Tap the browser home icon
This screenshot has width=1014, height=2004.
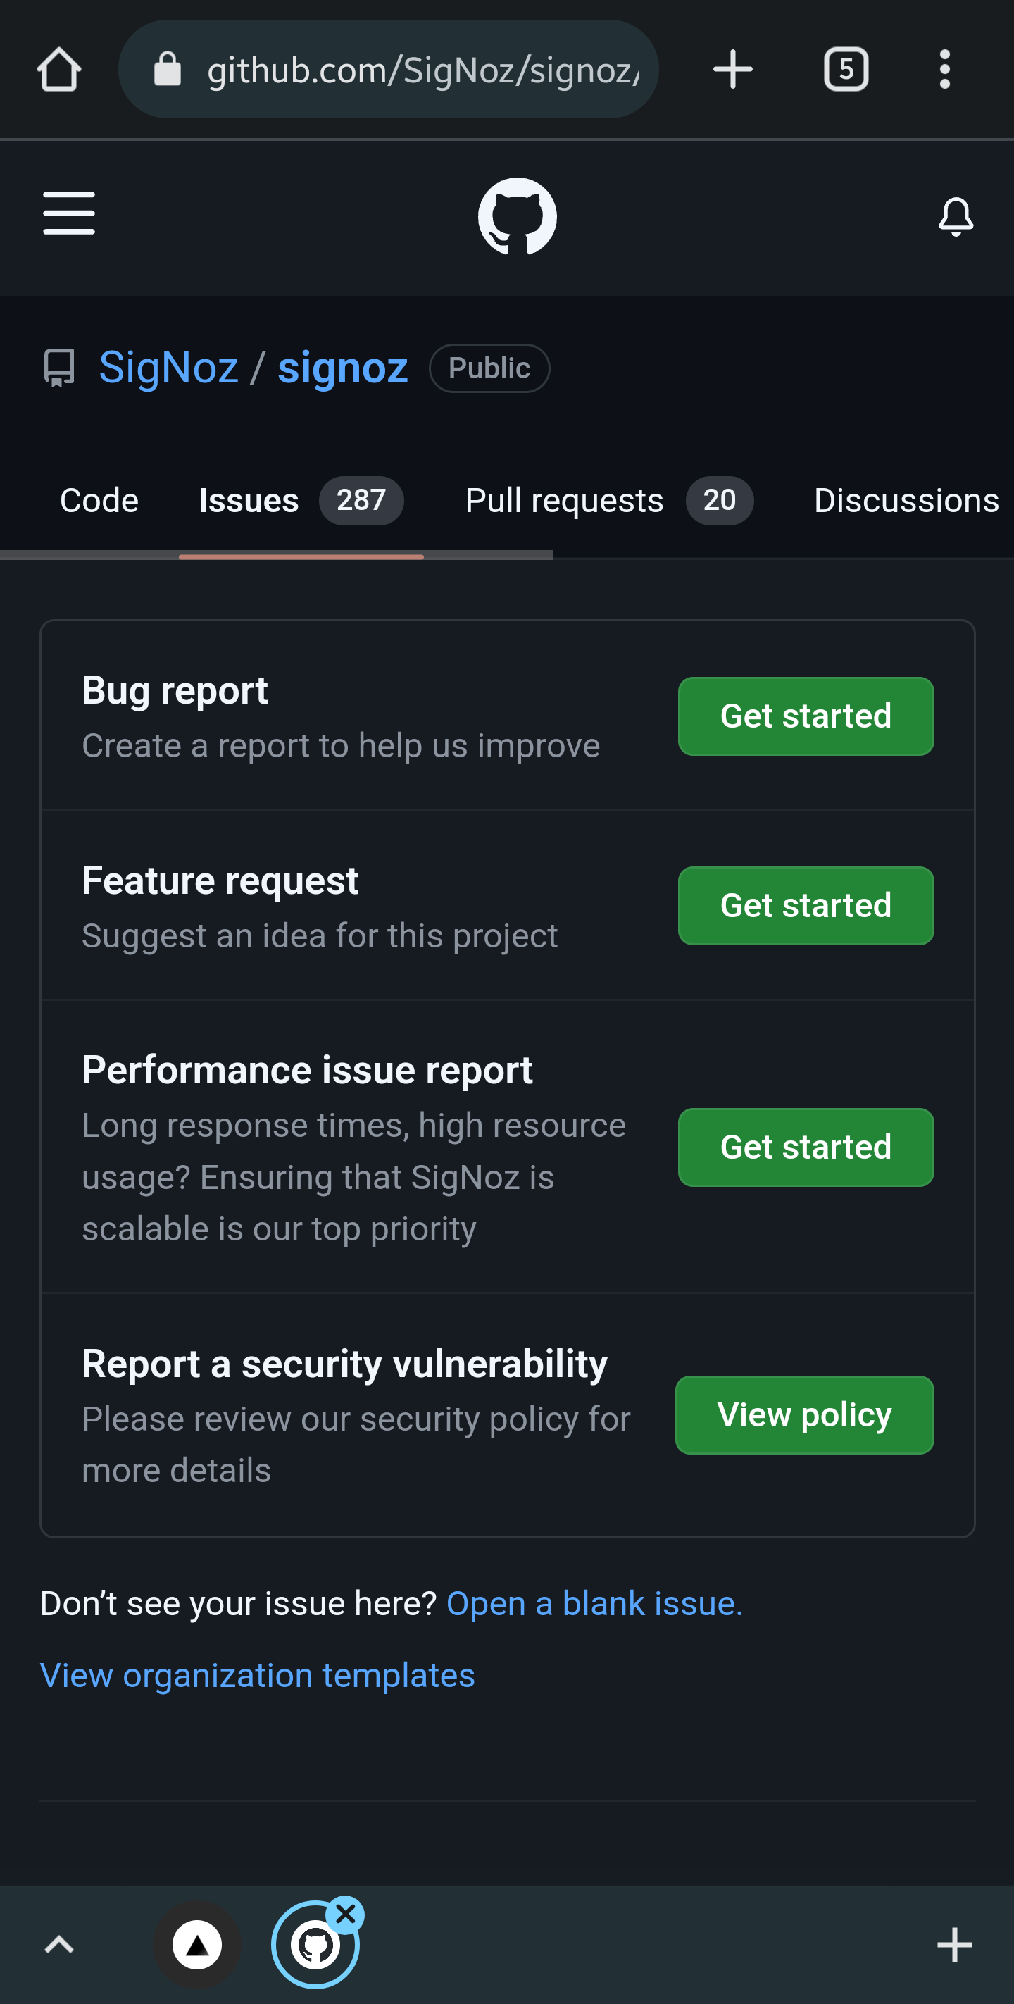[58, 68]
